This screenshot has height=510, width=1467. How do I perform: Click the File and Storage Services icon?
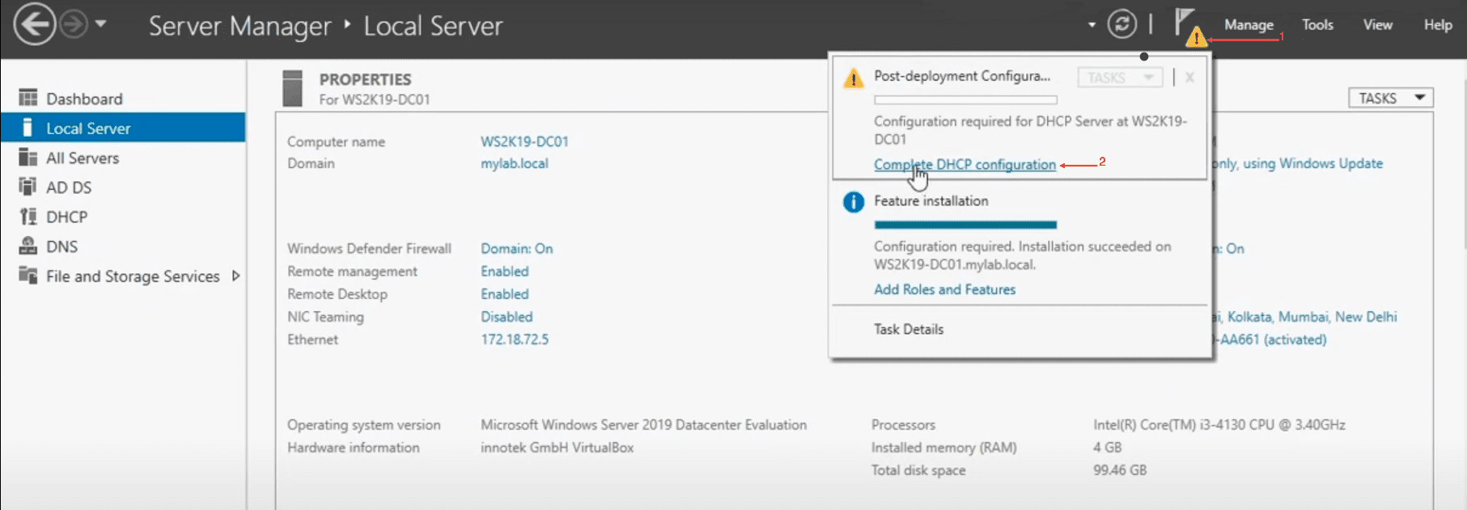click(x=28, y=275)
